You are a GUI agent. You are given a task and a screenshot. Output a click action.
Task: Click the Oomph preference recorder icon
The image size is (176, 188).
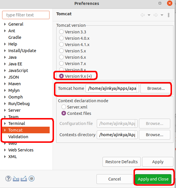(32, 178)
